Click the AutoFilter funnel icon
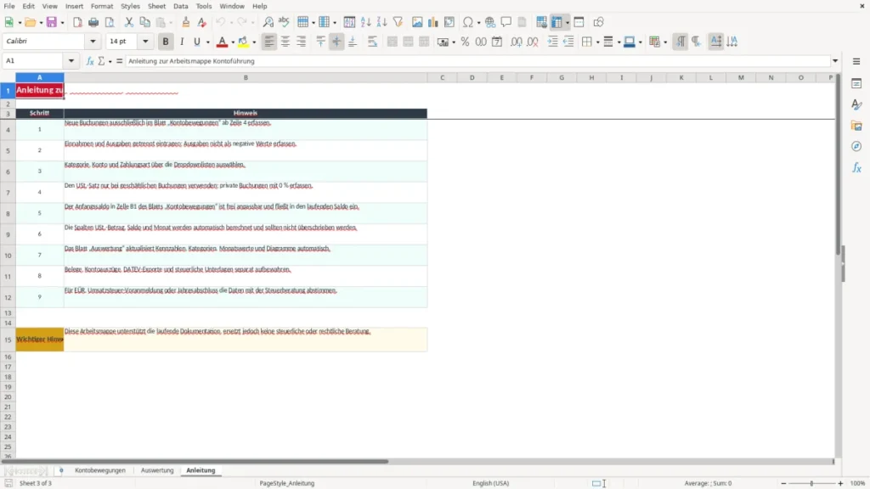This screenshot has width=870, height=489. click(398, 22)
